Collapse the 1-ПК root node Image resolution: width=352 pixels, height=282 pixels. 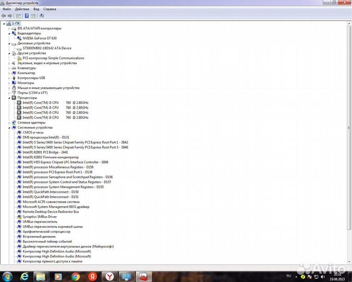[4, 23]
